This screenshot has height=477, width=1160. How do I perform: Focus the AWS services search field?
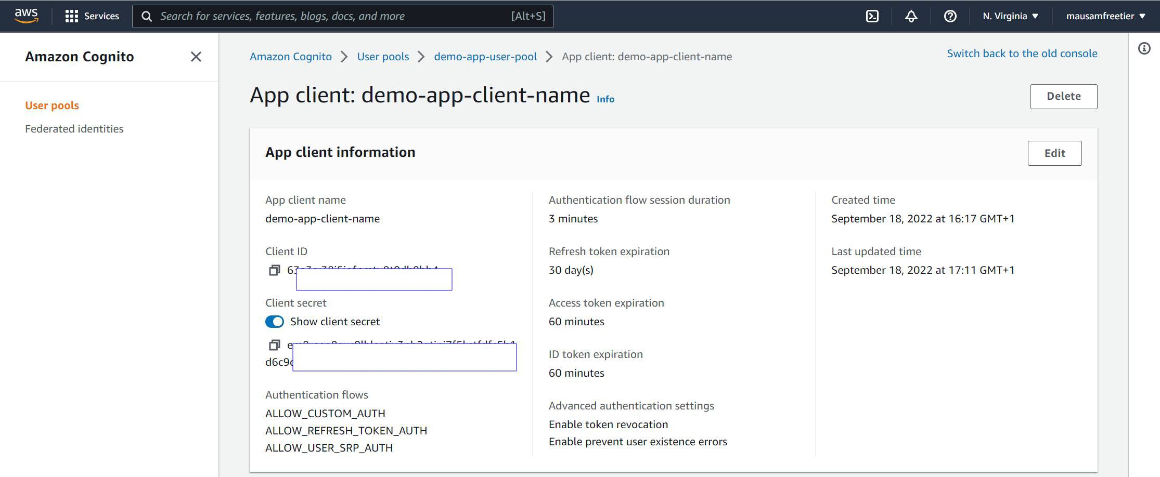click(x=333, y=16)
